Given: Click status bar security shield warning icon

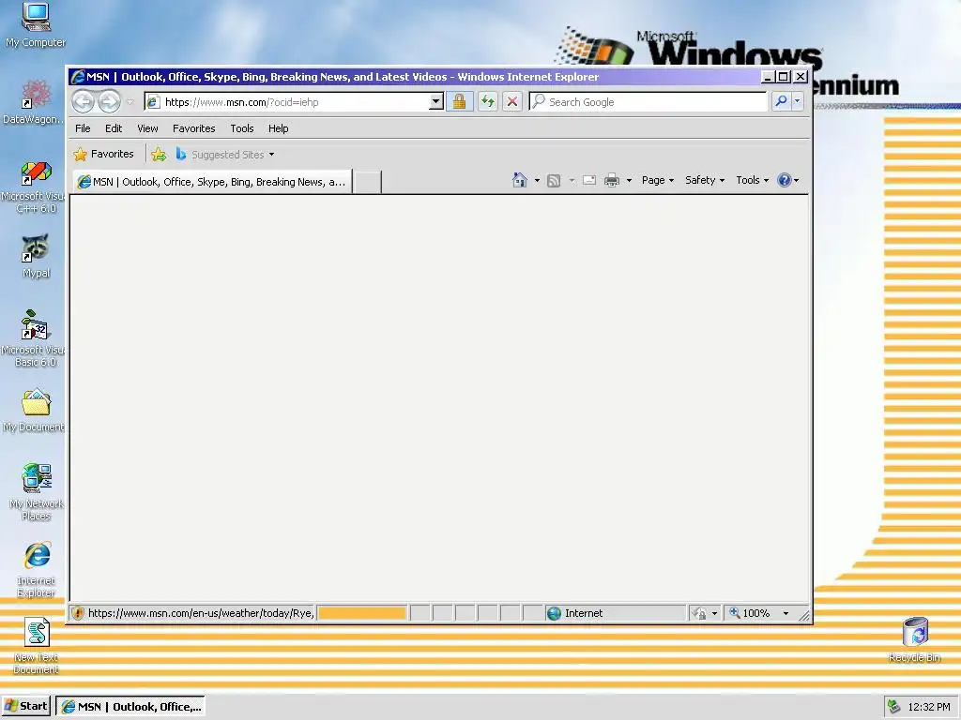Looking at the screenshot, I should tap(78, 613).
